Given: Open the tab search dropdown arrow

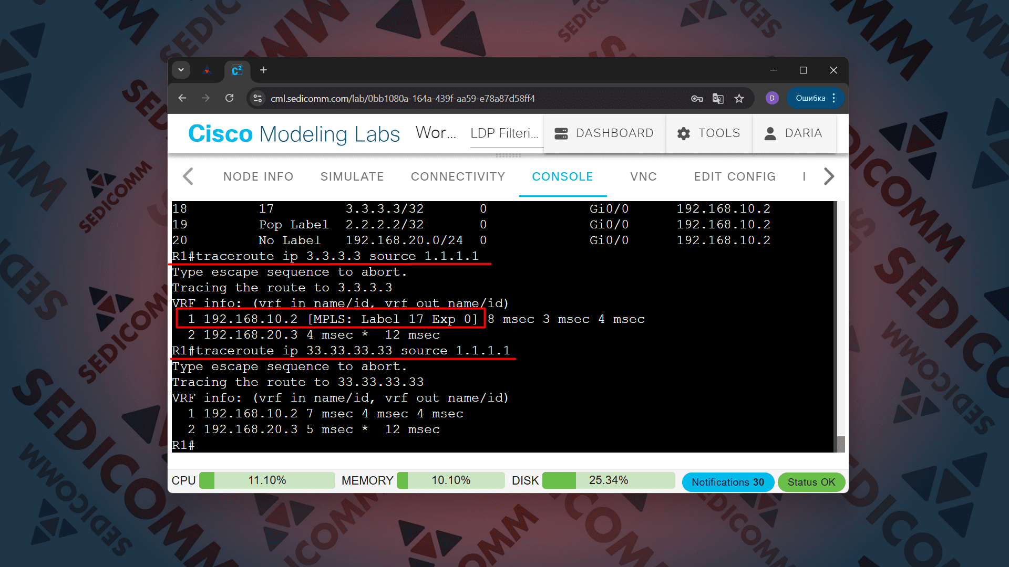Looking at the screenshot, I should pos(181,70).
